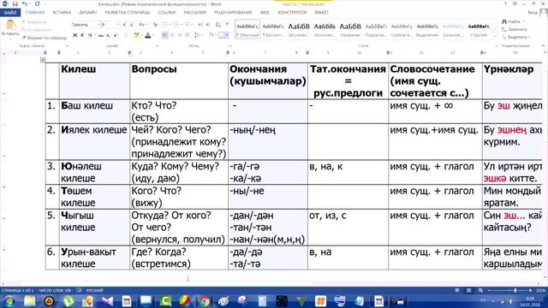Toggle strikethrough (abc) formatting
The width and height of the screenshot is (548, 308).
101,35
